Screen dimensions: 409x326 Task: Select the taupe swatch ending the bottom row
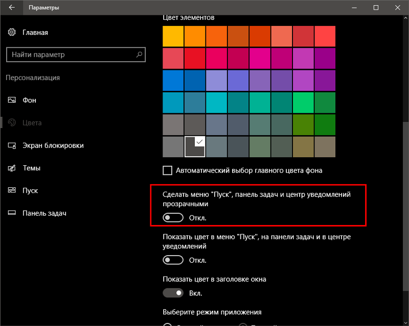point(325,147)
